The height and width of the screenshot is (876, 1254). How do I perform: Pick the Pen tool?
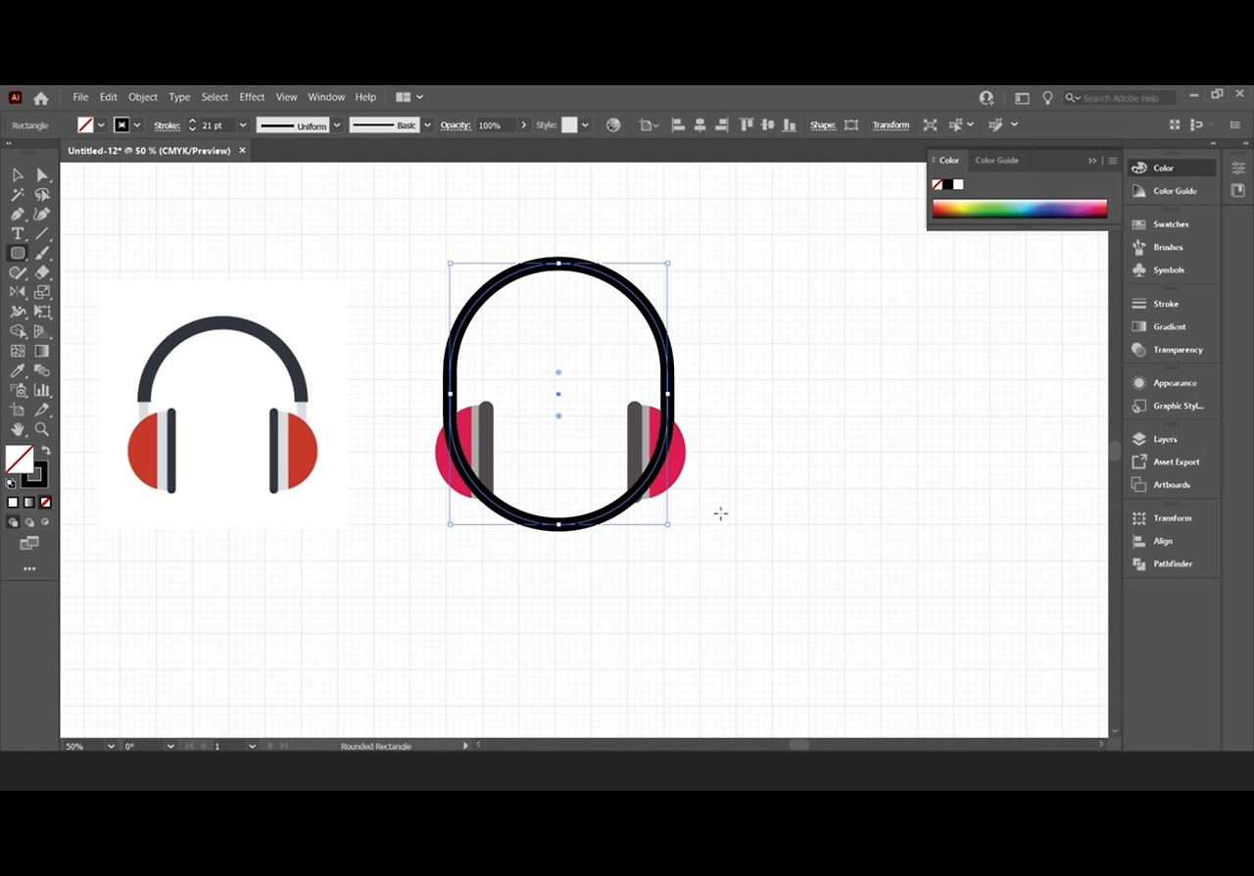click(18, 214)
